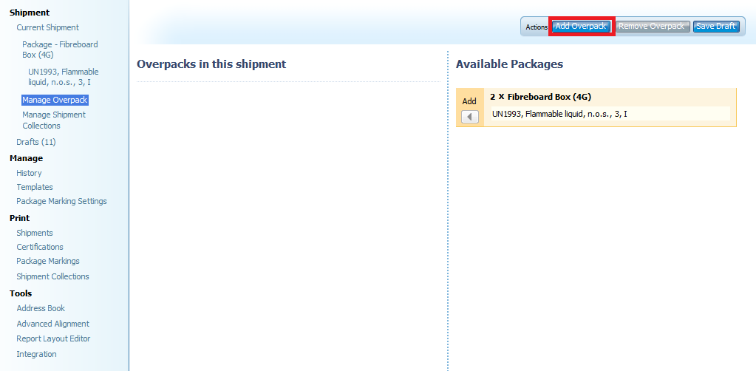Open Certifications print page
Screen dimensions: 756x371
click(x=40, y=247)
